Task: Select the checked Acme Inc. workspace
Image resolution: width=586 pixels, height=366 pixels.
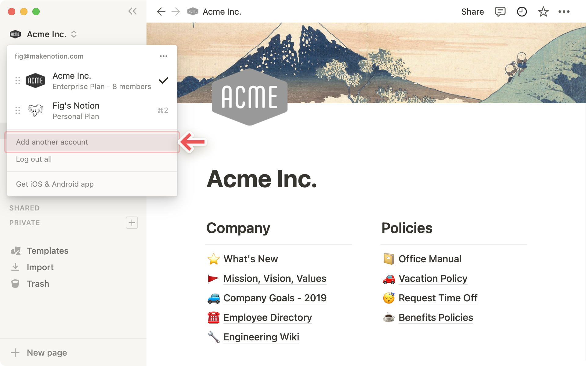Action: click(x=92, y=81)
